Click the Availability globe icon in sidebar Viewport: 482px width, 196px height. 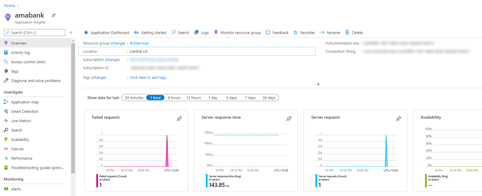[x=6, y=139]
